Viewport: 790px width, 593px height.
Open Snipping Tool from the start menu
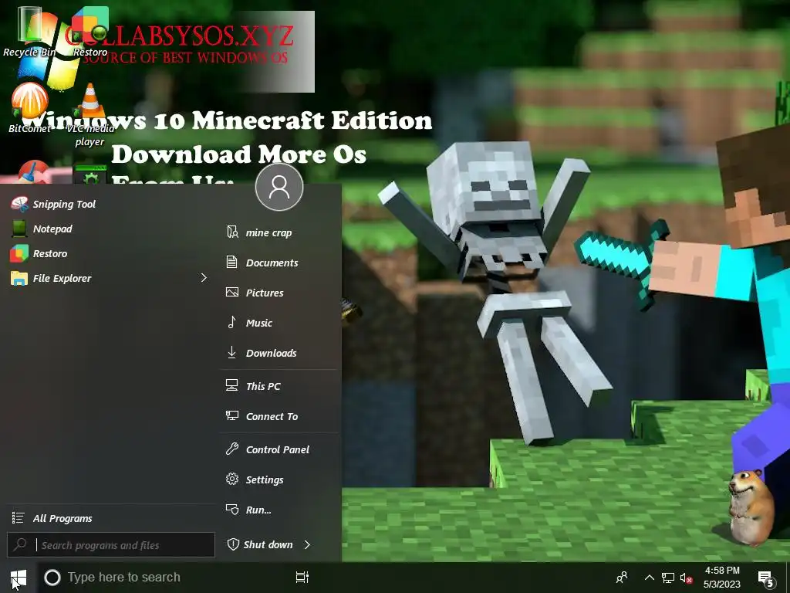coord(108,204)
